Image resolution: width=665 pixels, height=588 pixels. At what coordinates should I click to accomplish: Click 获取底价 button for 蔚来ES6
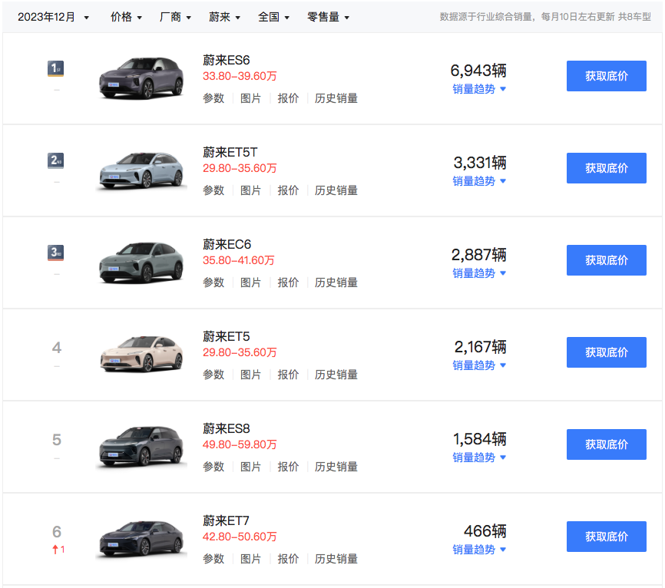(x=607, y=76)
